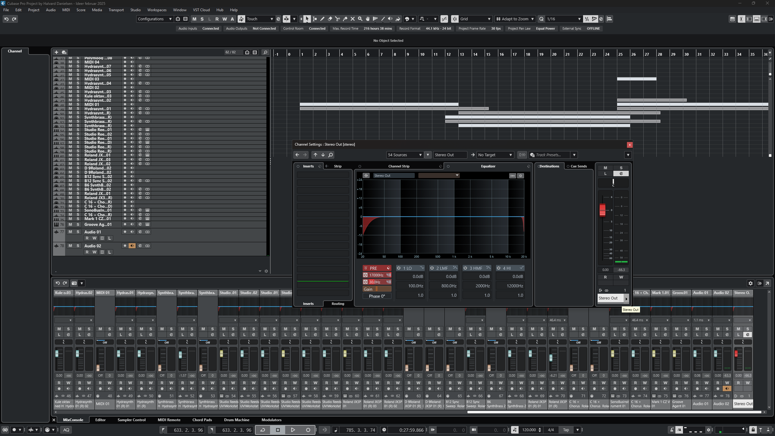The image size is (775, 436).
Task: Select the Mute X tool
Action: tap(352, 19)
